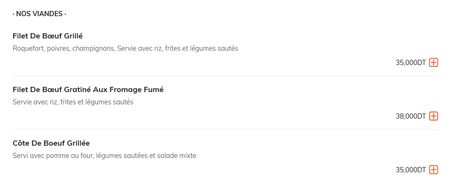Image resolution: width=452 pixels, height=186 pixels.
Task: Click the divider line above Côte De Boeuf Grillée
Action: click(226, 129)
